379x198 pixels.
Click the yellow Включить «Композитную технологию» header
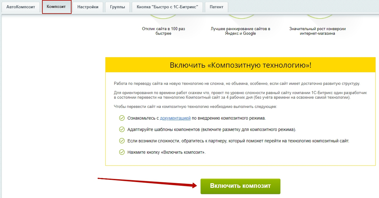point(240,65)
